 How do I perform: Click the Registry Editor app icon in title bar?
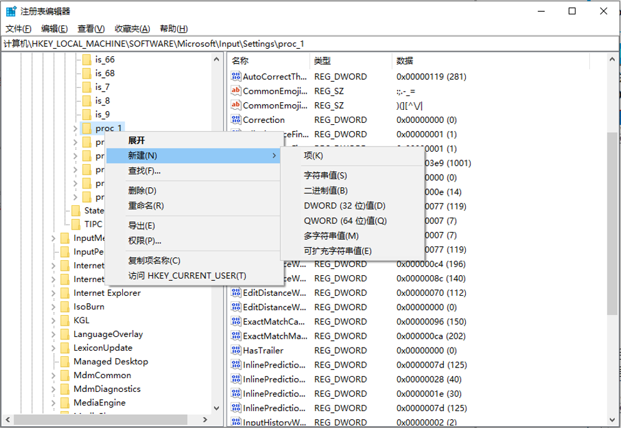[11, 11]
